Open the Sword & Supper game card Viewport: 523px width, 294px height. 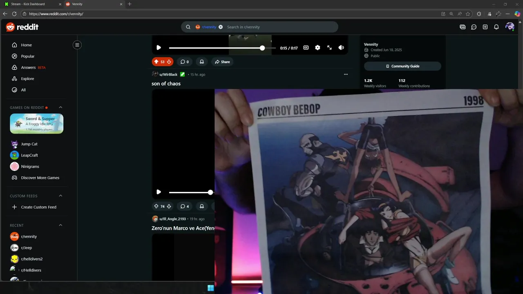pos(37,123)
